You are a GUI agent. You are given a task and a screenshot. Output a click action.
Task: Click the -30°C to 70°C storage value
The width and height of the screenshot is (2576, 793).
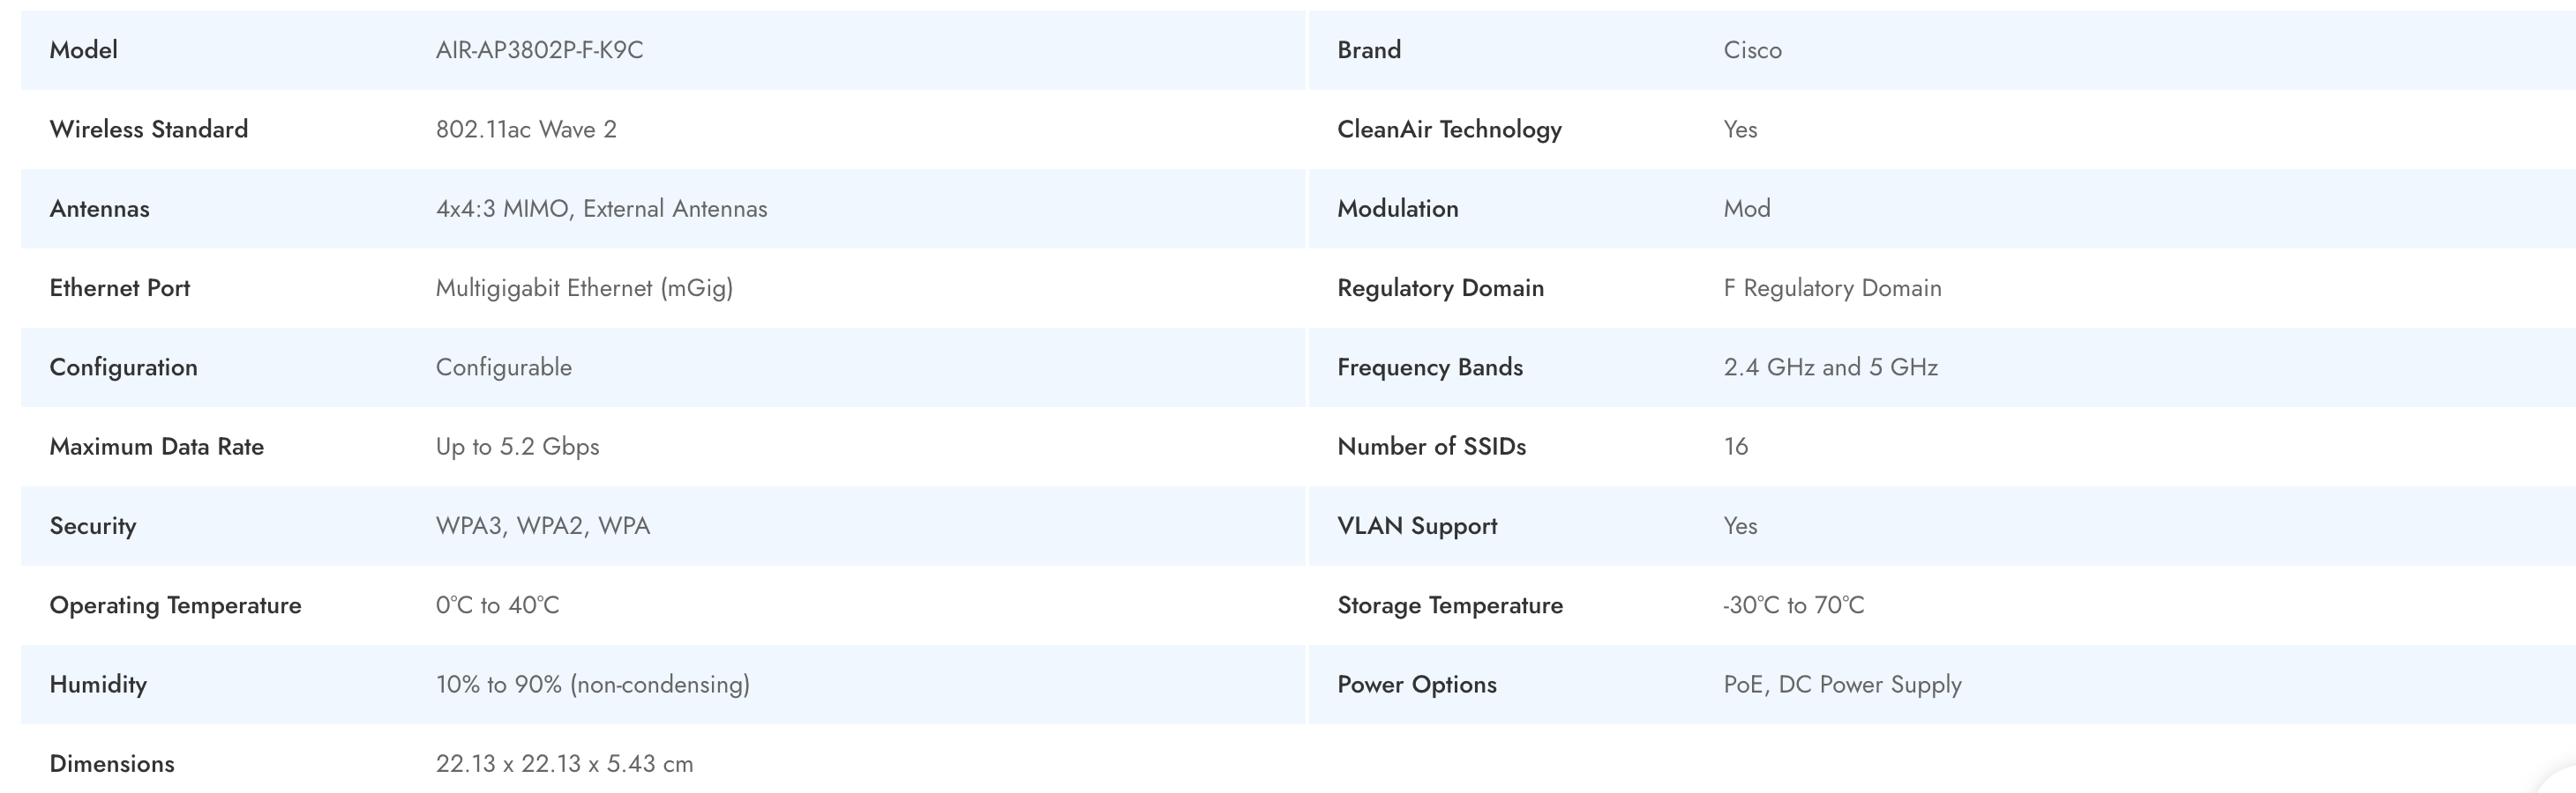[x=1793, y=605]
